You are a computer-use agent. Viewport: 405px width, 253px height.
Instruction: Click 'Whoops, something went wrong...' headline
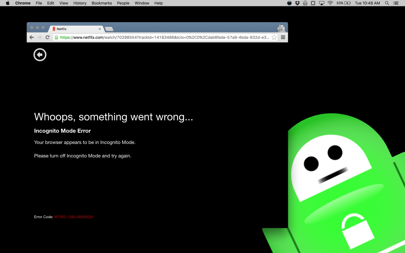(114, 117)
